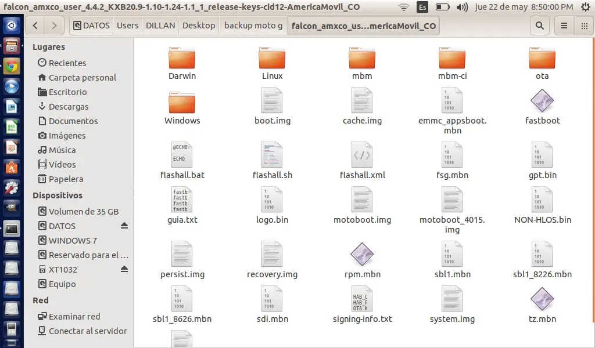Viewport: 595px width, 348px height.
Task: Open the sound volume indicator
Action: 462,7
